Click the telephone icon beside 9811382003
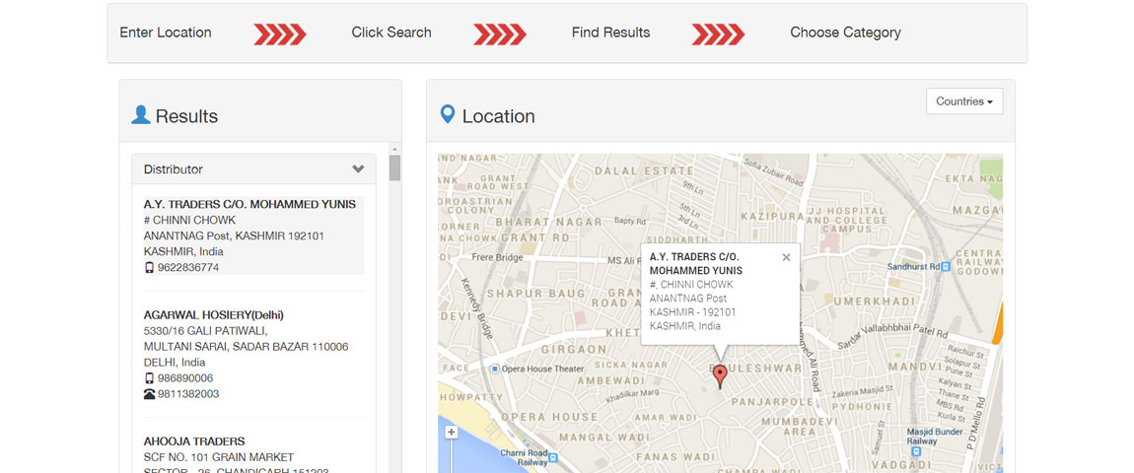 [x=149, y=394]
